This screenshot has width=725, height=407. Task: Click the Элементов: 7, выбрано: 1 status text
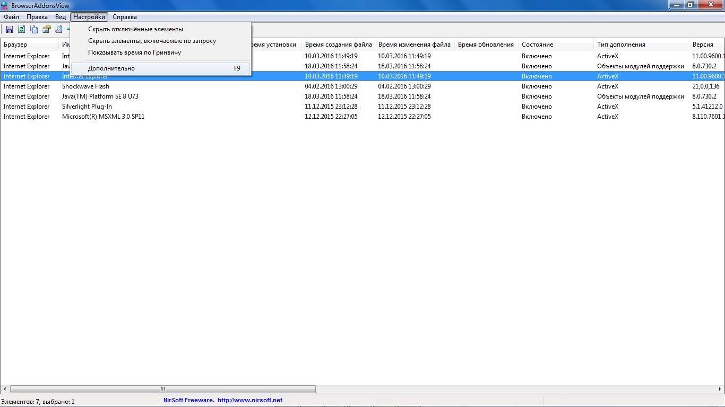coord(38,402)
